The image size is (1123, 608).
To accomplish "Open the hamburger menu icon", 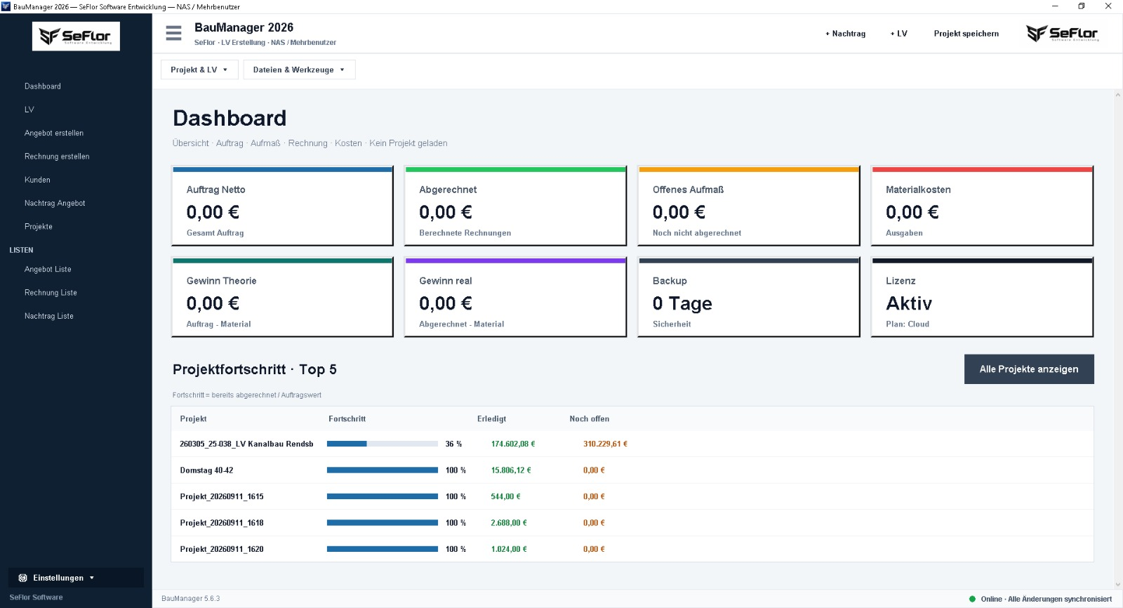I will (173, 33).
